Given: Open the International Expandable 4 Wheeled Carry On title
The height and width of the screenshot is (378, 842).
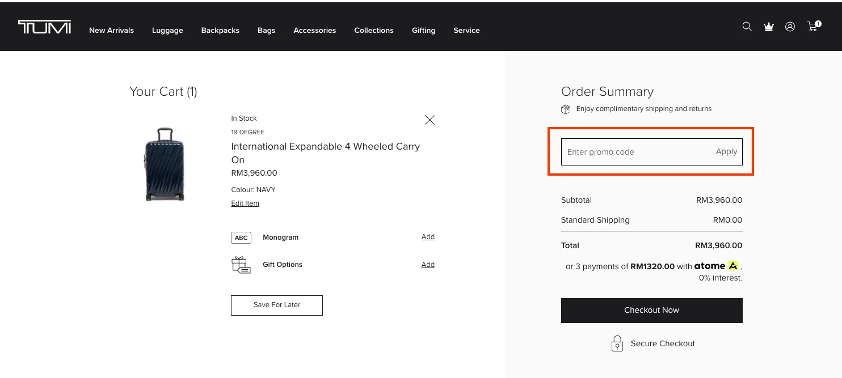Looking at the screenshot, I should (x=325, y=153).
